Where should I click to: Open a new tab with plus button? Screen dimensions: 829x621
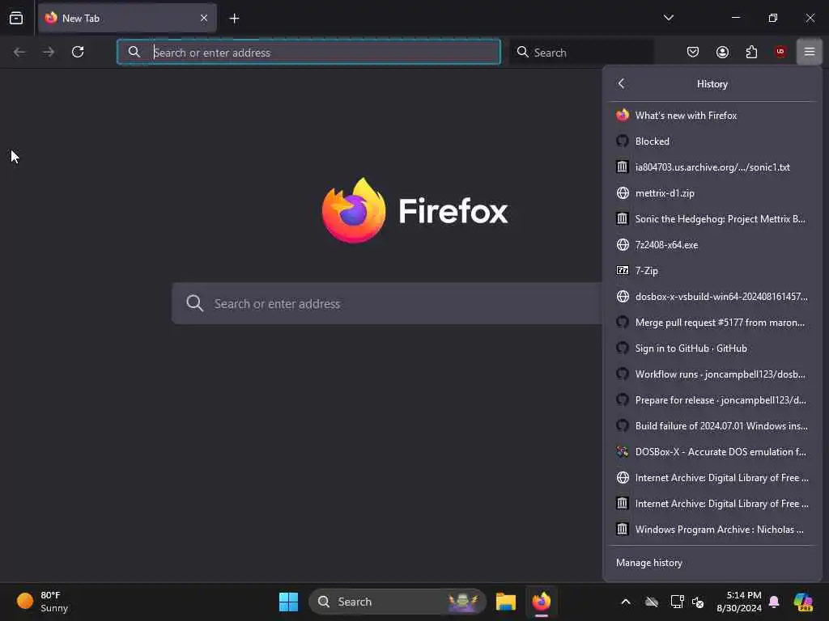(234, 18)
